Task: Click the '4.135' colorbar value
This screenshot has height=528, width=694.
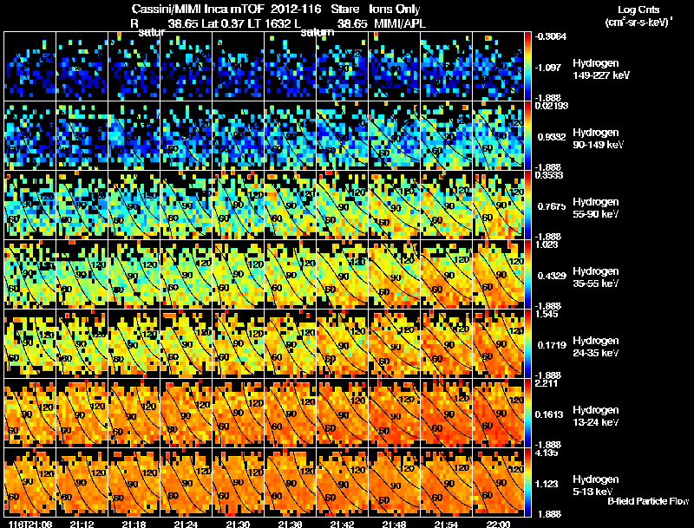Action: pos(547,453)
